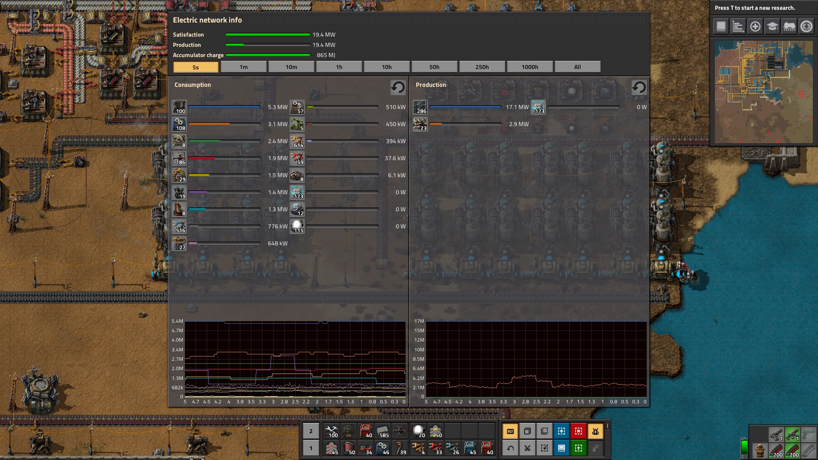Select lamp quickbar slot (20)

[418, 431]
